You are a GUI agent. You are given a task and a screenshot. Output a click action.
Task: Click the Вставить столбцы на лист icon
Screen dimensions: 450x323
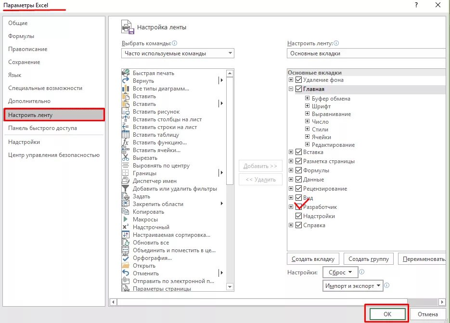tap(126, 119)
